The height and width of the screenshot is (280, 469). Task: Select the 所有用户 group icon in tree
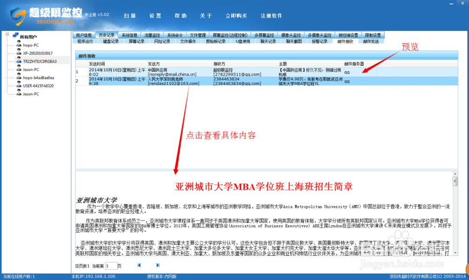tap(15, 36)
